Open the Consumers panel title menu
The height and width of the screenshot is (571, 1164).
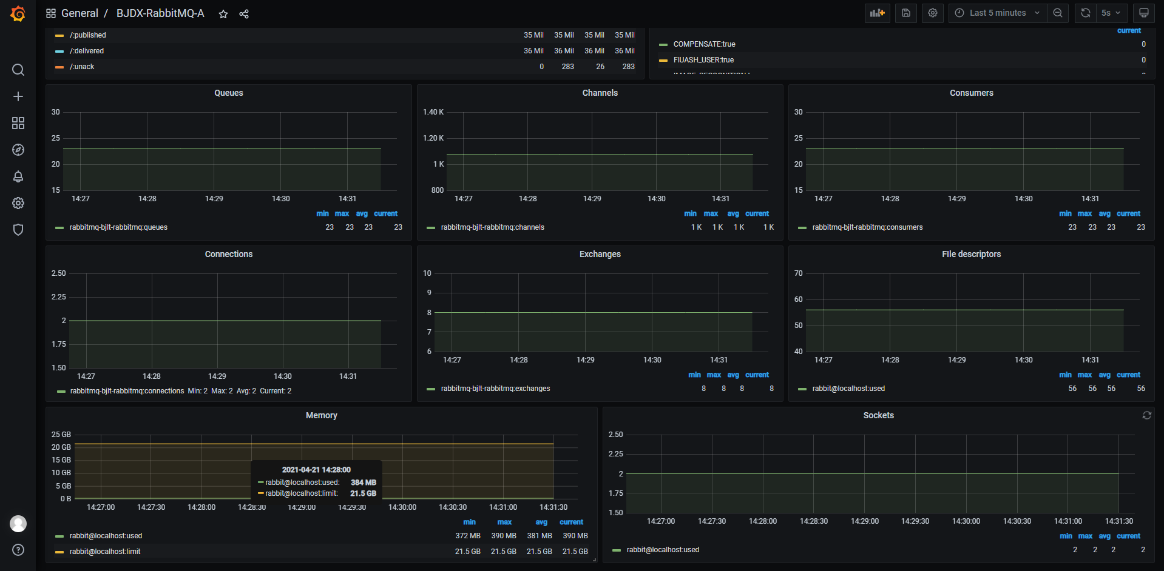tap(972, 93)
